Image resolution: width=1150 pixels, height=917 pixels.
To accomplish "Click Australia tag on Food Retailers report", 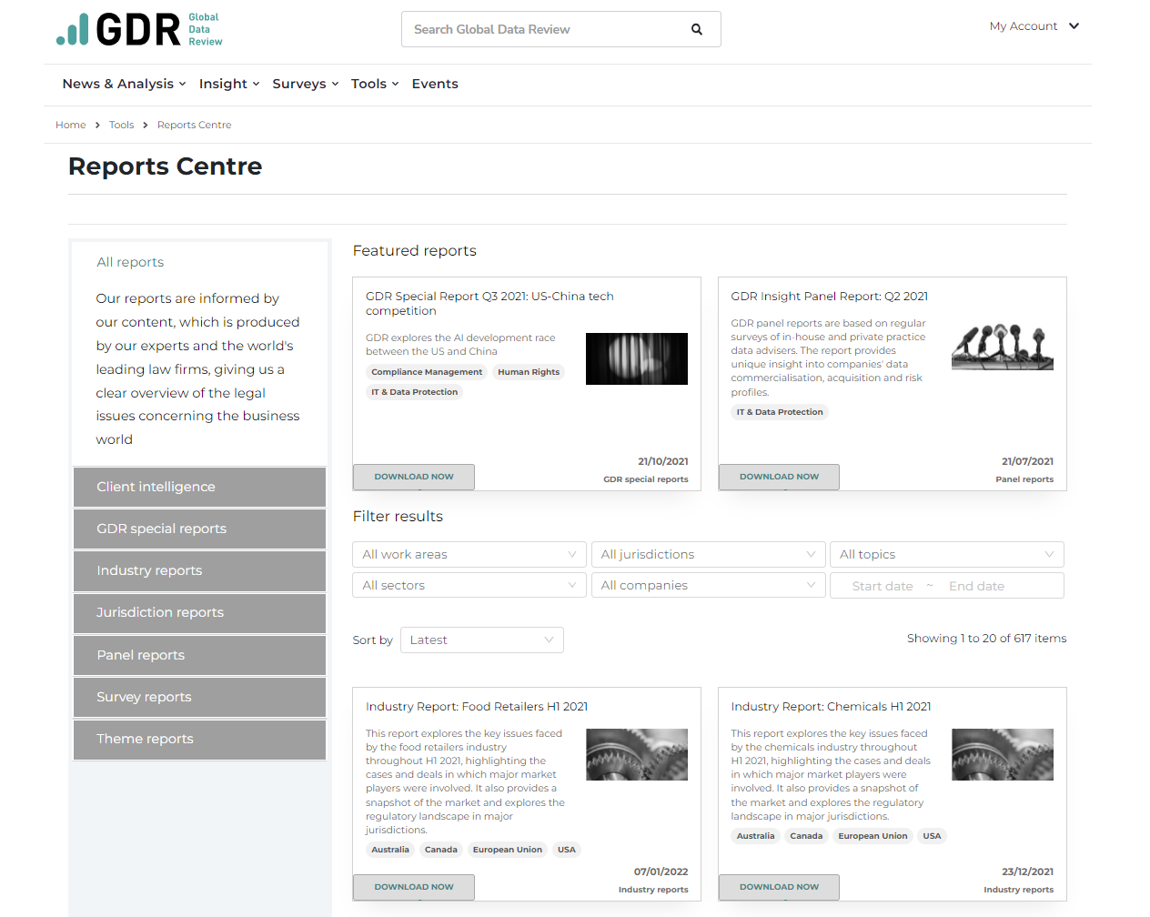I will coord(390,850).
